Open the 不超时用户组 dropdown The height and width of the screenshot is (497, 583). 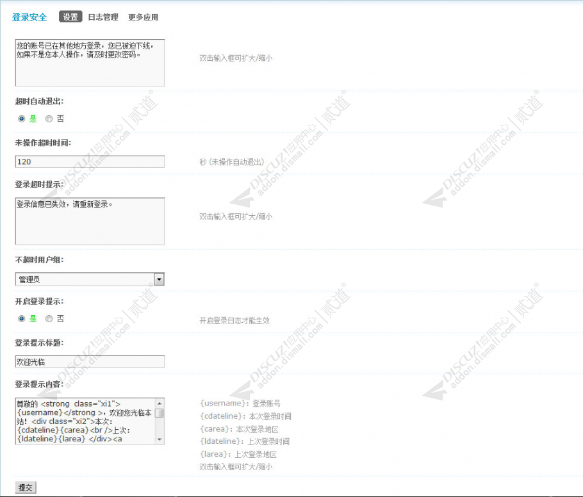point(90,279)
